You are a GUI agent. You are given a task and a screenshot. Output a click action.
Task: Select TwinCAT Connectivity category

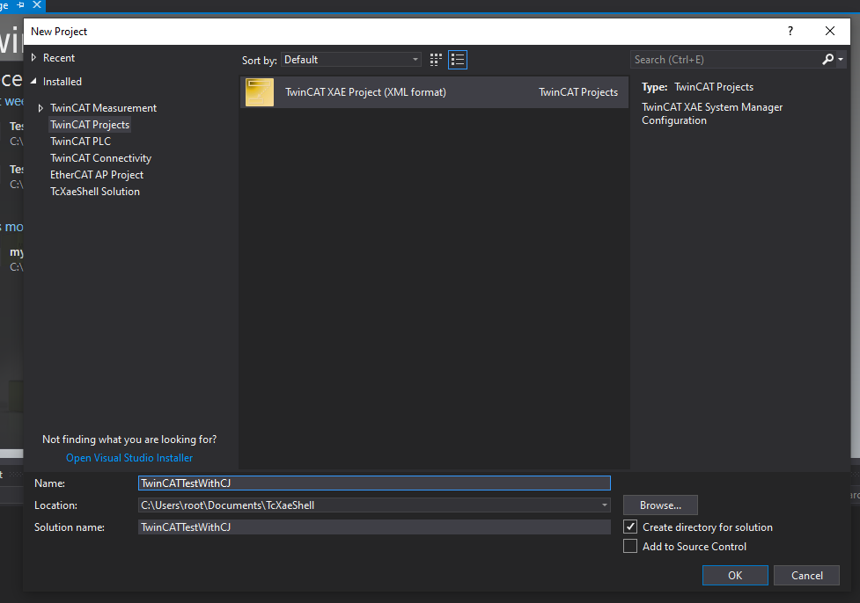[x=101, y=158]
